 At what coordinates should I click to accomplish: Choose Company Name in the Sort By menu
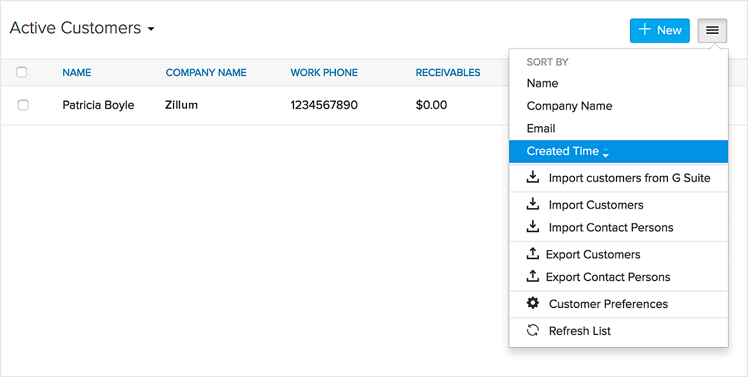(569, 106)
